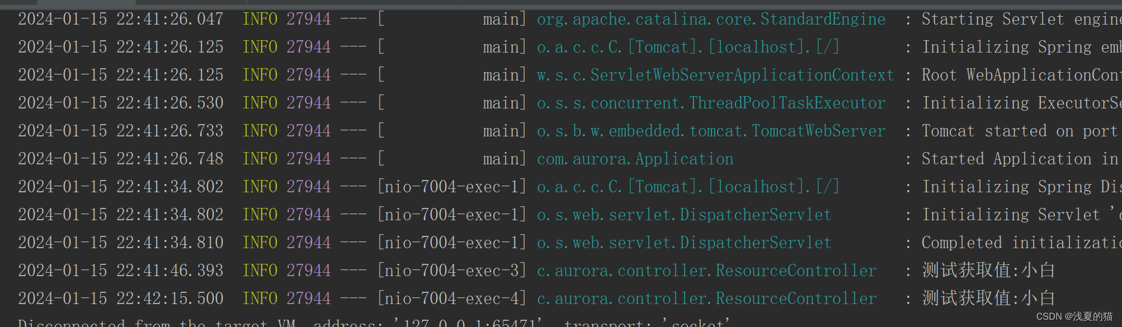1122x327 pixels.
Task: Click the 'Initializing Spring Dis' message
Action: point(1021,187)
